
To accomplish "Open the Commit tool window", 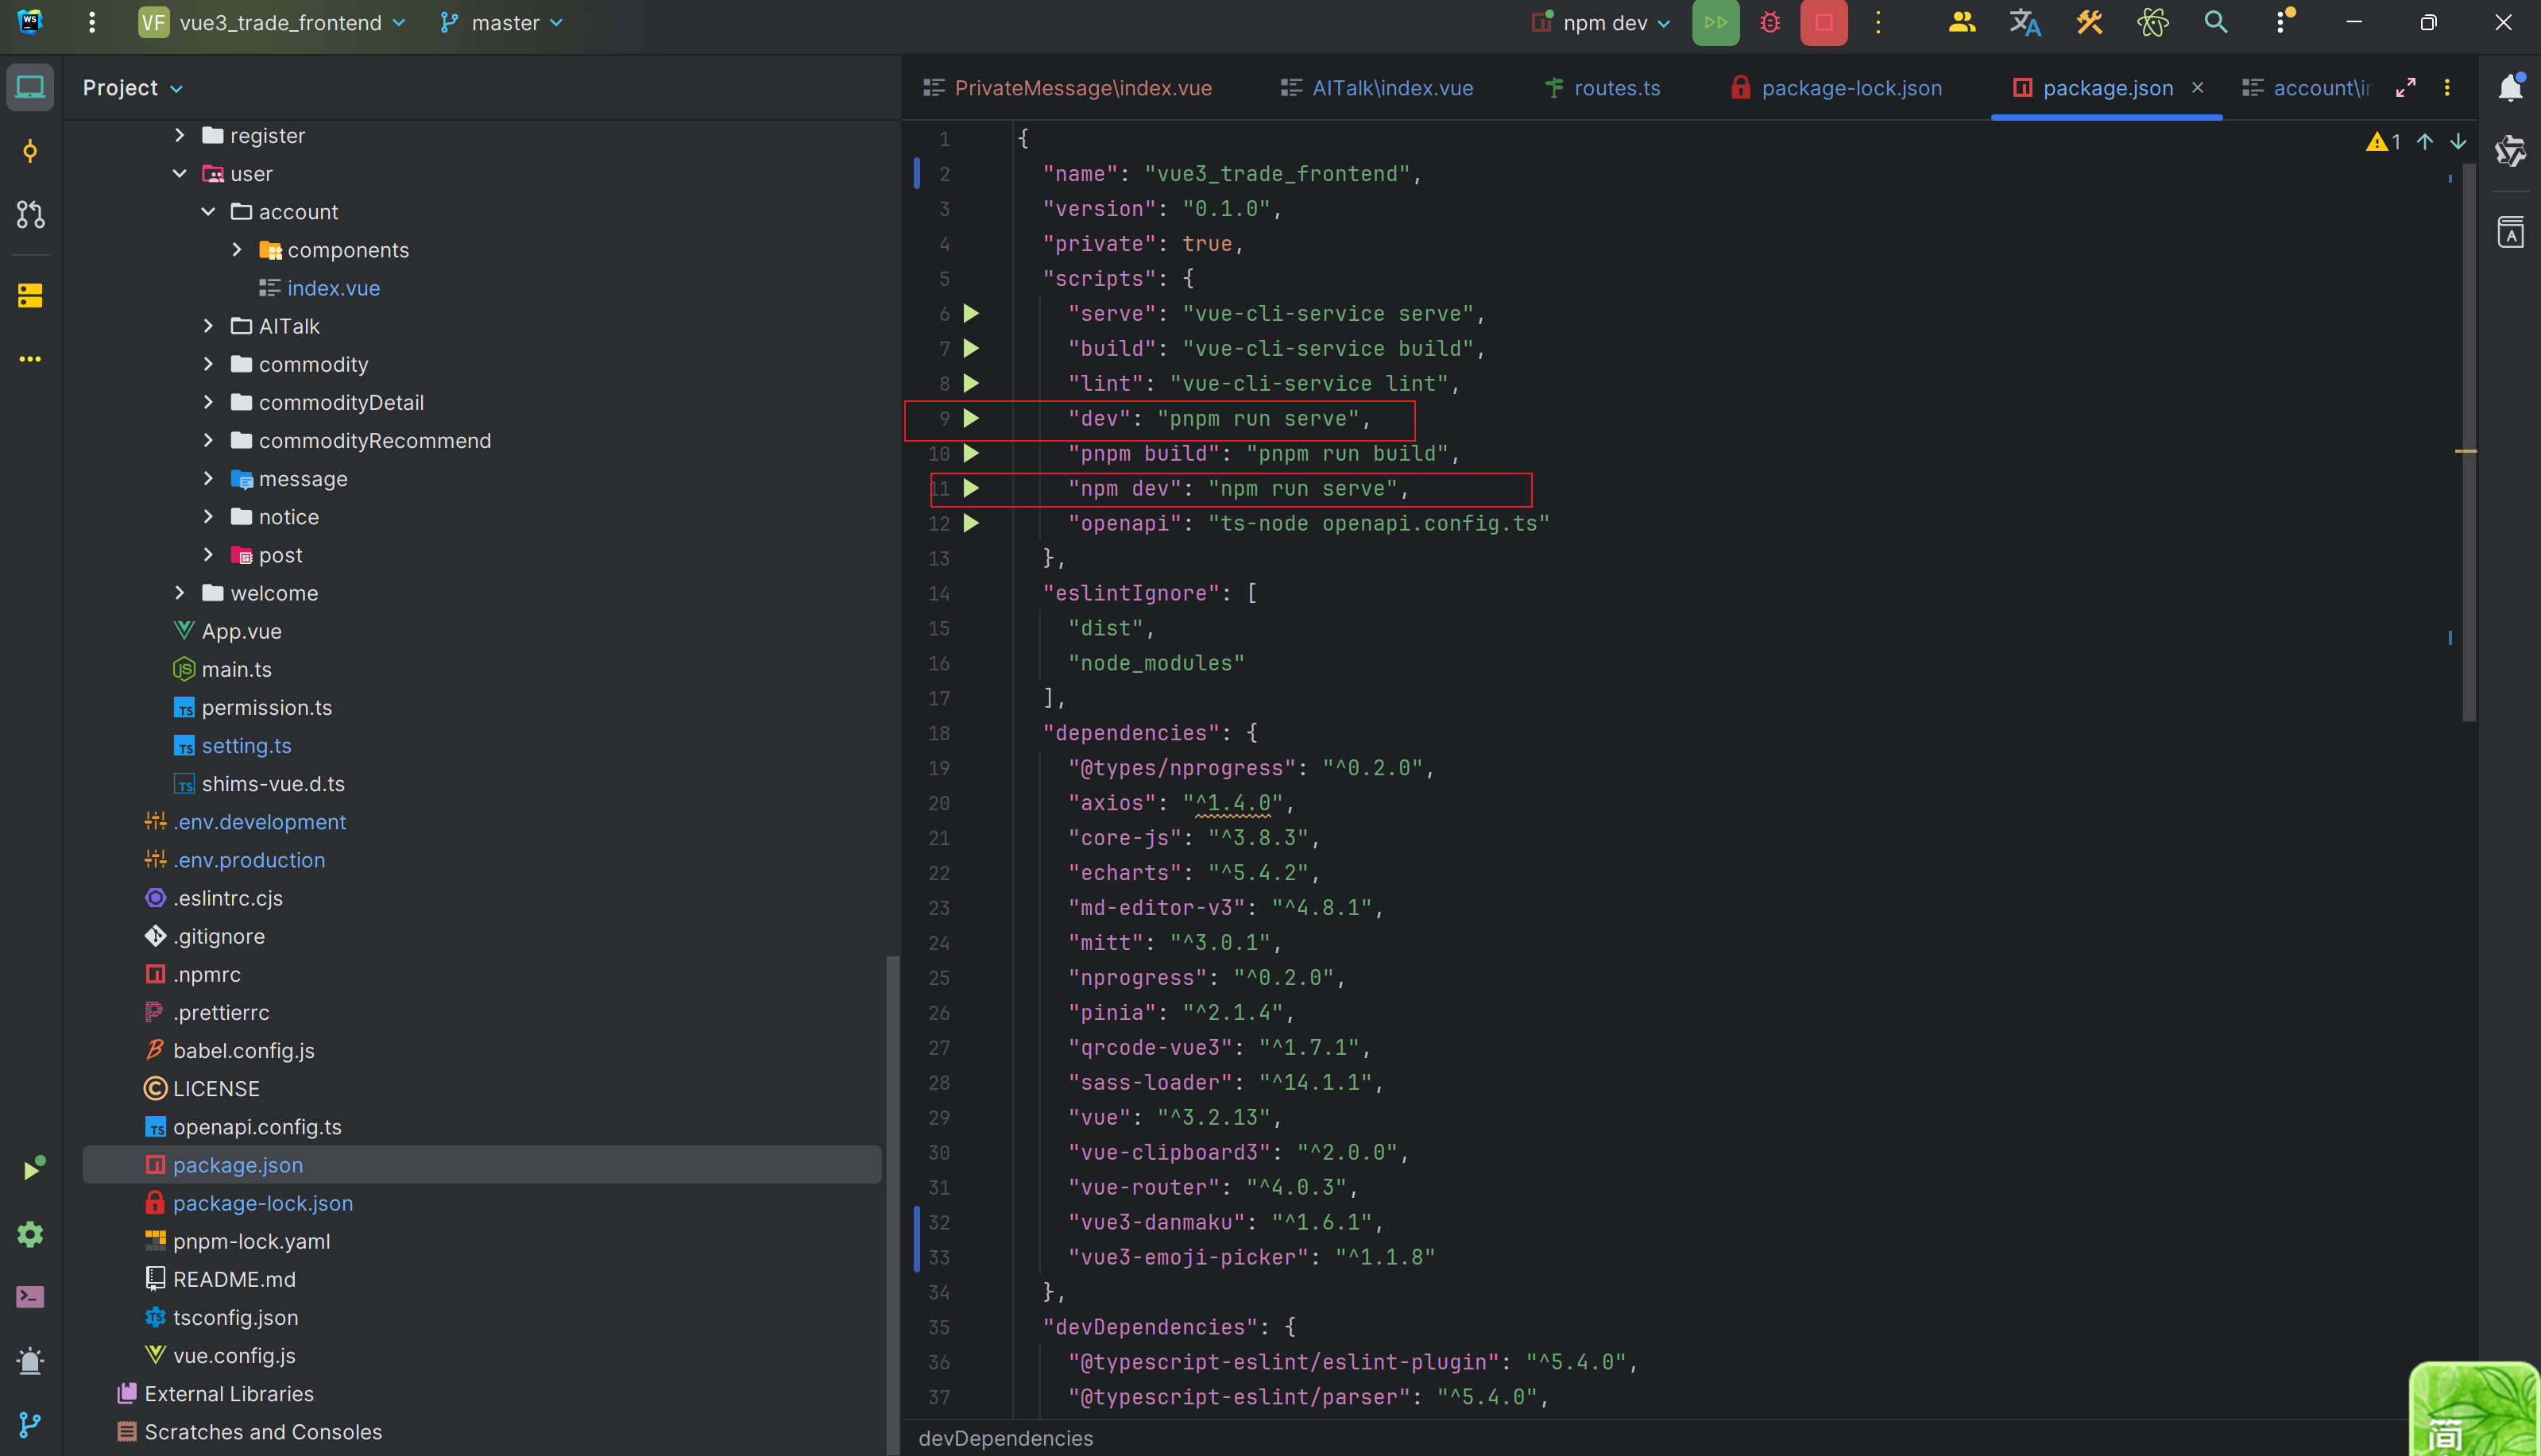I will [30, 152].
